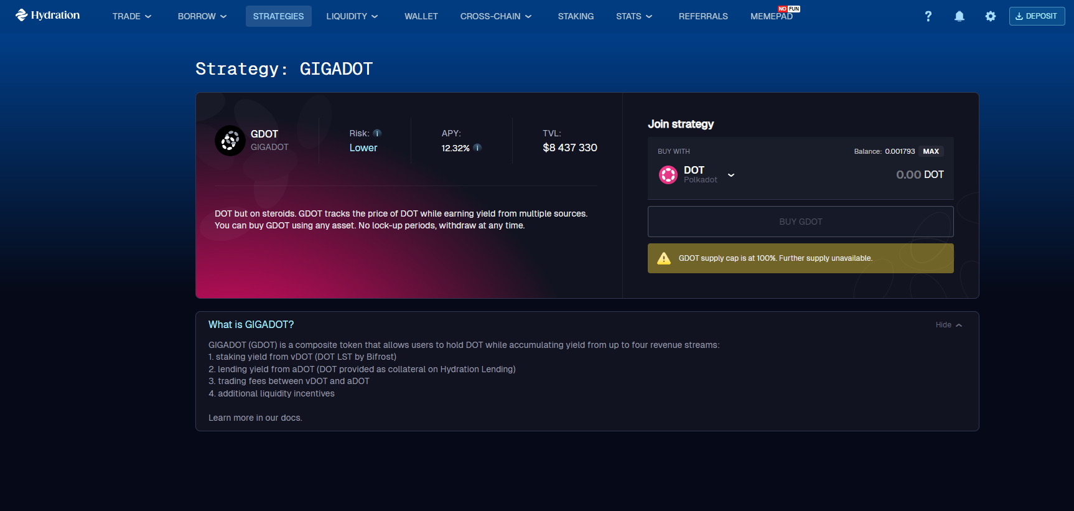This screenshot has height=511, width=1074.
Task: Click the 0.00 DOT amount field
Action: pyautogui.click(x=920, y=175)
